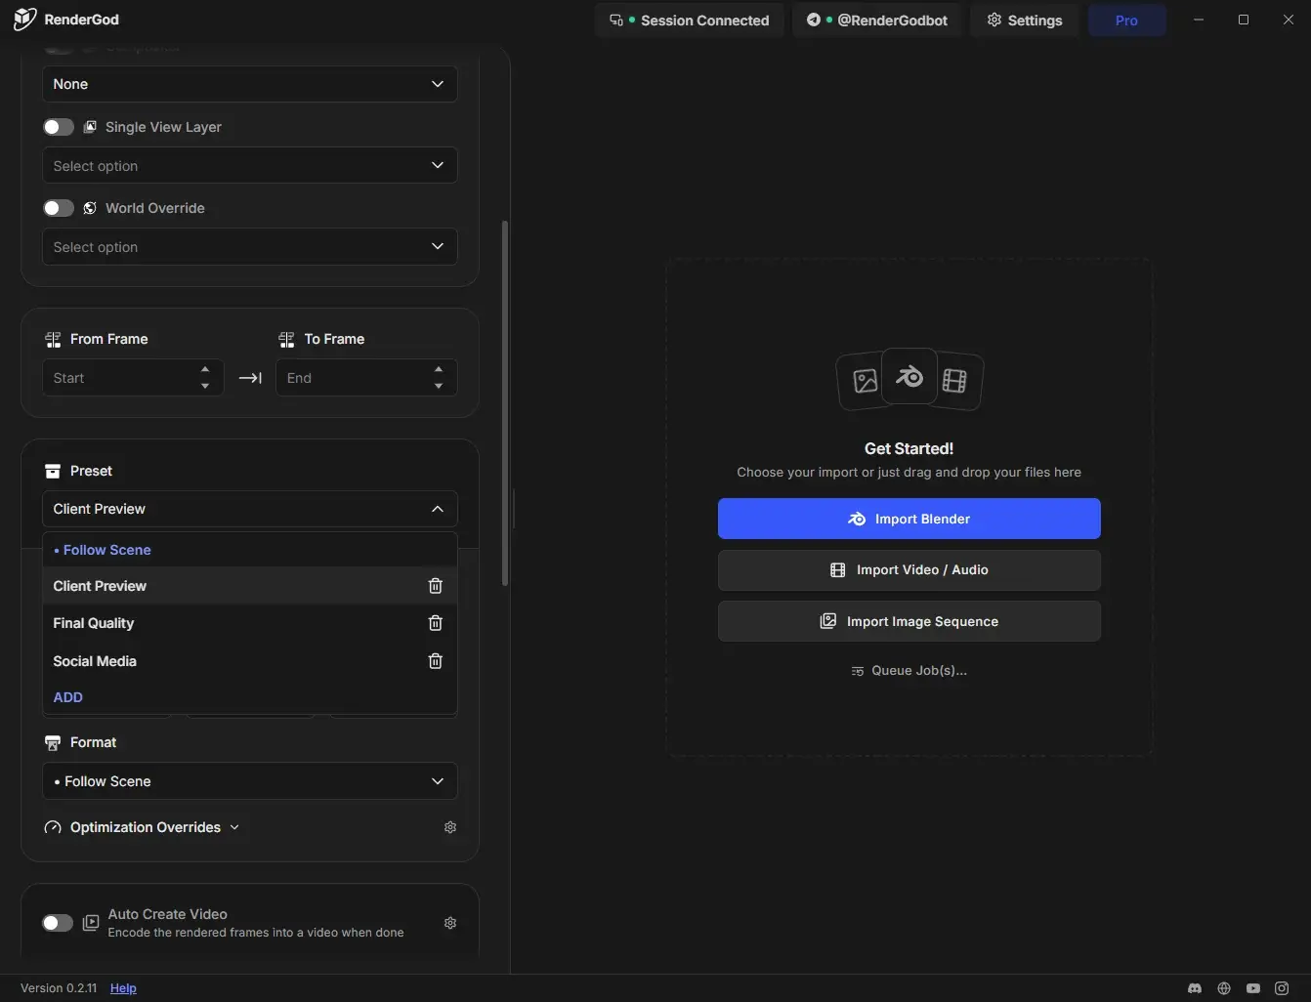Click the Pro upgrade button
Viewport: 1311px width, 1002px height.
(x=1126, y=21)
